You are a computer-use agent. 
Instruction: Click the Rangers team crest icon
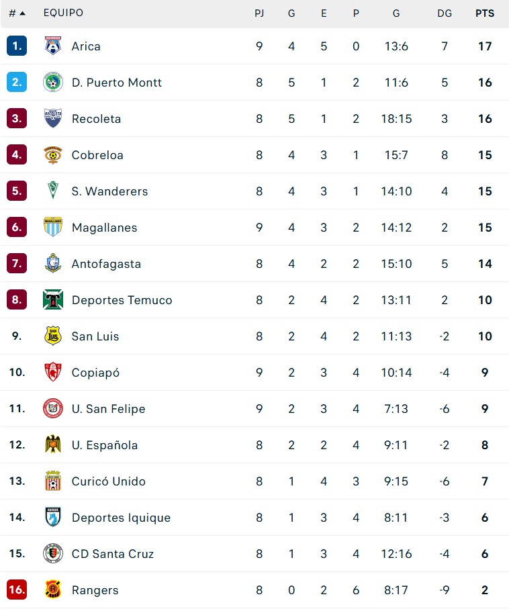click(x=52, y=590)
